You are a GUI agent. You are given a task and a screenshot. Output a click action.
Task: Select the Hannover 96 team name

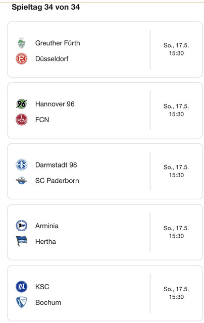[x=55, y=104]
